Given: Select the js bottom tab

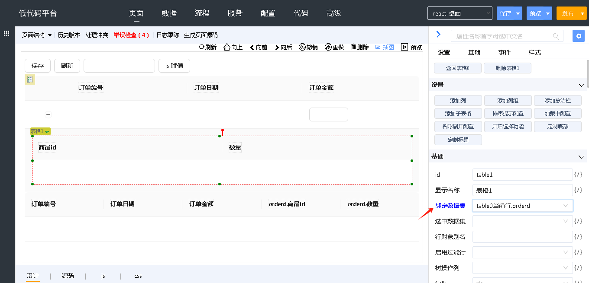Looking at the screenshot, I should 103,276.
